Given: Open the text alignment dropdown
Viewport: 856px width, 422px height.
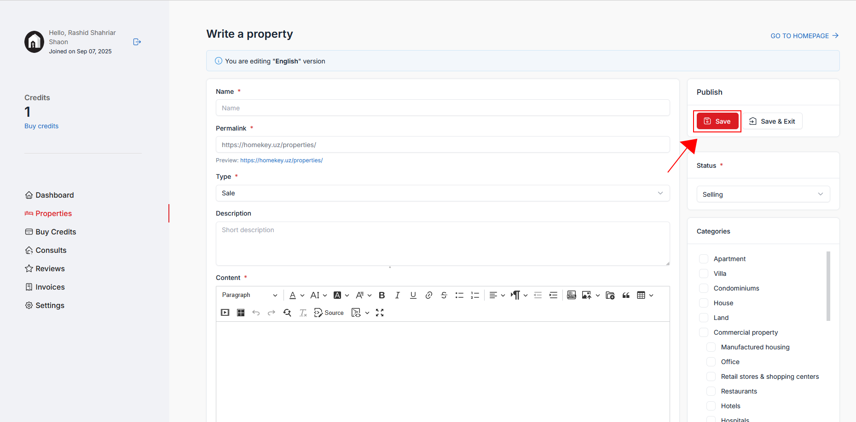Looking at the screenshot, I should click(x=497, y=295).
